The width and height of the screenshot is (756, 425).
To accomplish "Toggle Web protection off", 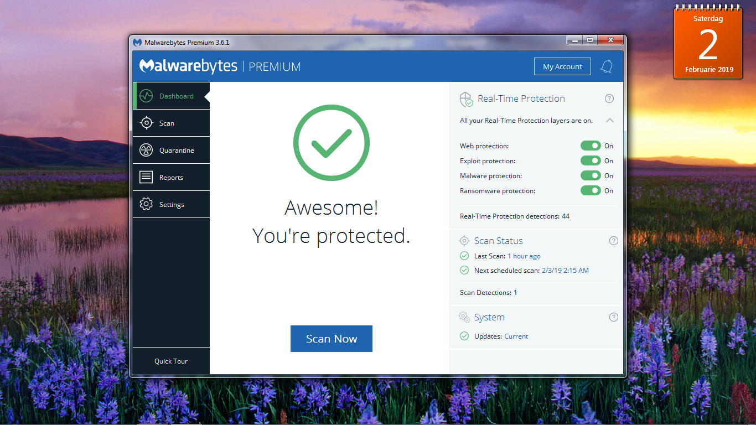I will point(591,146).
